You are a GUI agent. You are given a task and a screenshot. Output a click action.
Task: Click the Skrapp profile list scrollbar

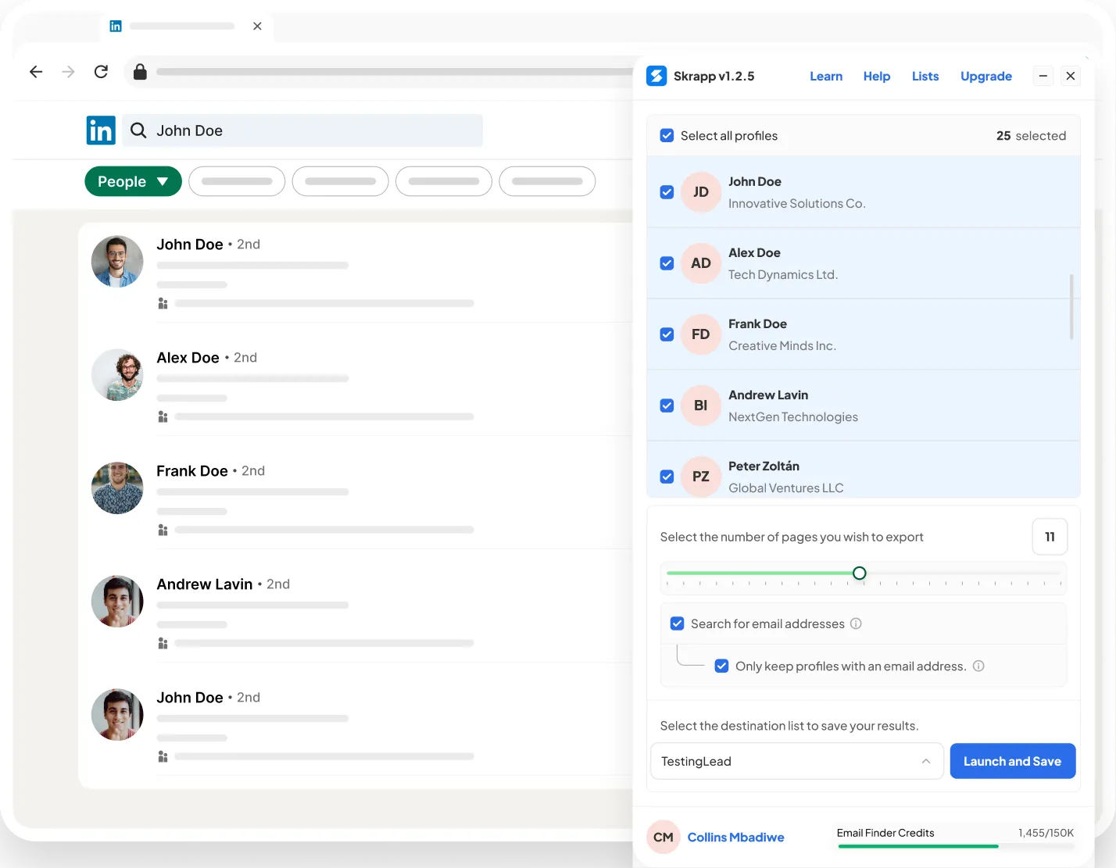click(x=1071, y=307)
